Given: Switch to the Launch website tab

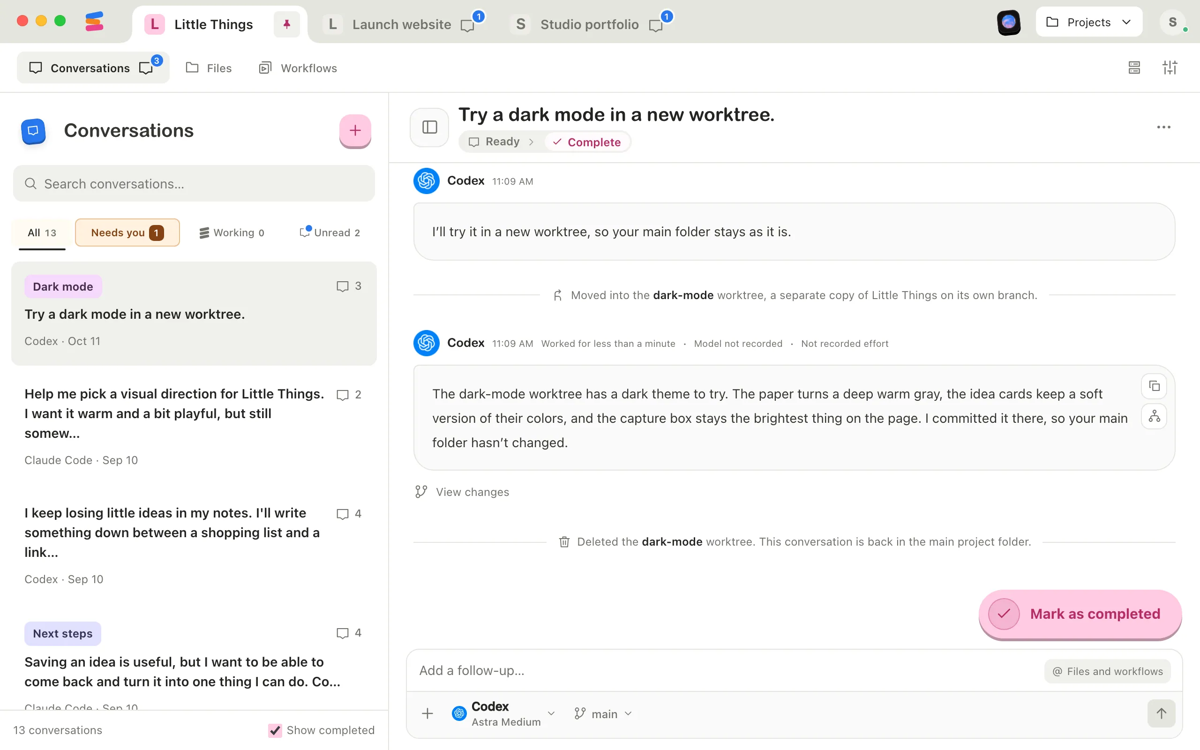Looking at the screenshot, I should tap(402, 24).
